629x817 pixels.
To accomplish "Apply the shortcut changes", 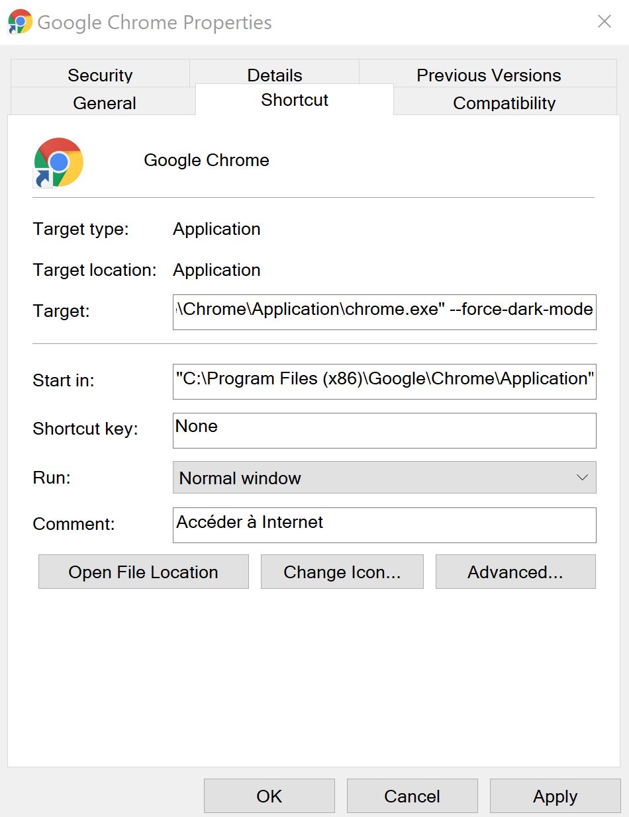I will 555,796.
